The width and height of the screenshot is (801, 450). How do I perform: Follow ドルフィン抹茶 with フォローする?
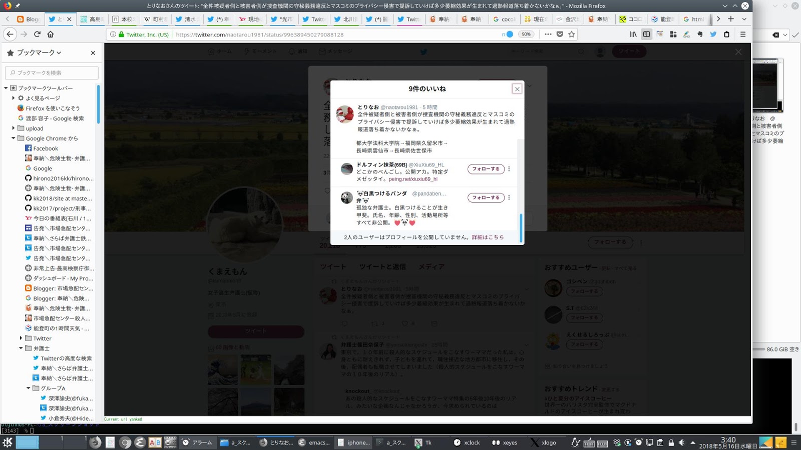pos(486,169)
